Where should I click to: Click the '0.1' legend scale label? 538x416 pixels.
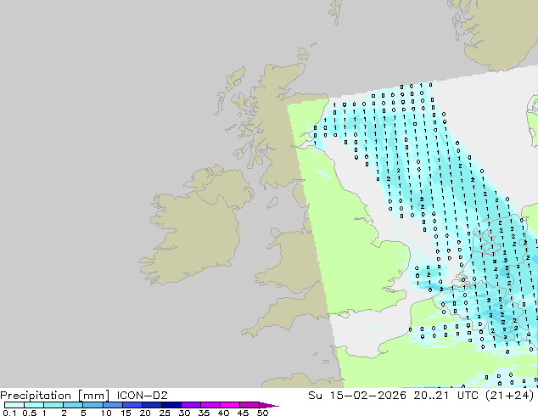(9, 413)
